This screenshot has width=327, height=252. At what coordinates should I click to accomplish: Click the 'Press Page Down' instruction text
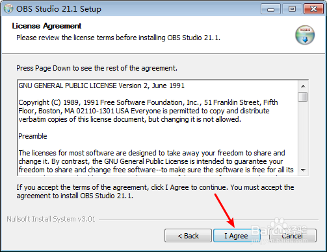tap(97, 68)
